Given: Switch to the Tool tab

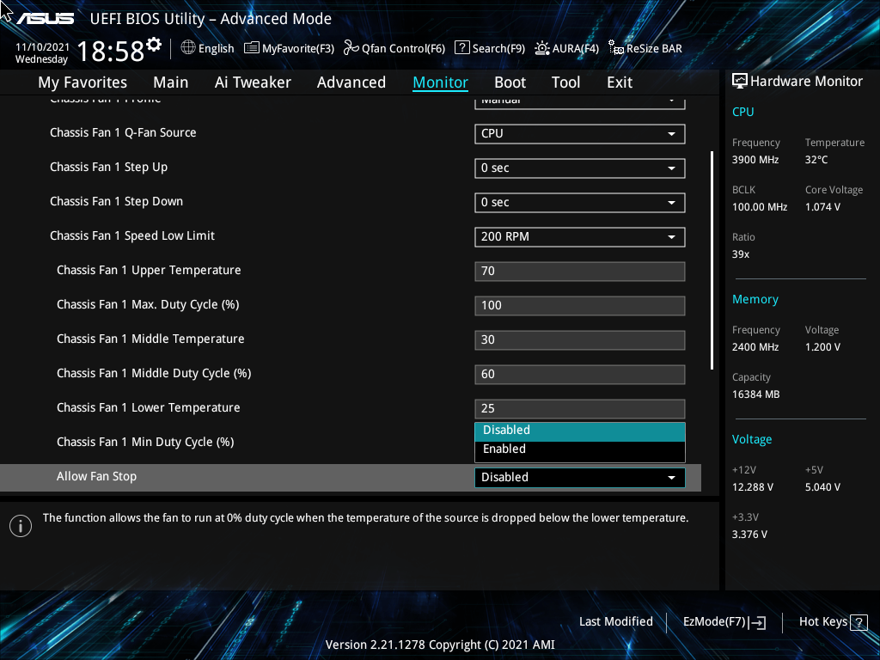Looking at the screenshot, I should tap(565, 82).
